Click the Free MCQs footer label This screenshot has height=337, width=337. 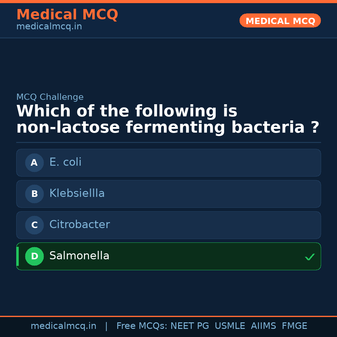(x=142, y=326)
